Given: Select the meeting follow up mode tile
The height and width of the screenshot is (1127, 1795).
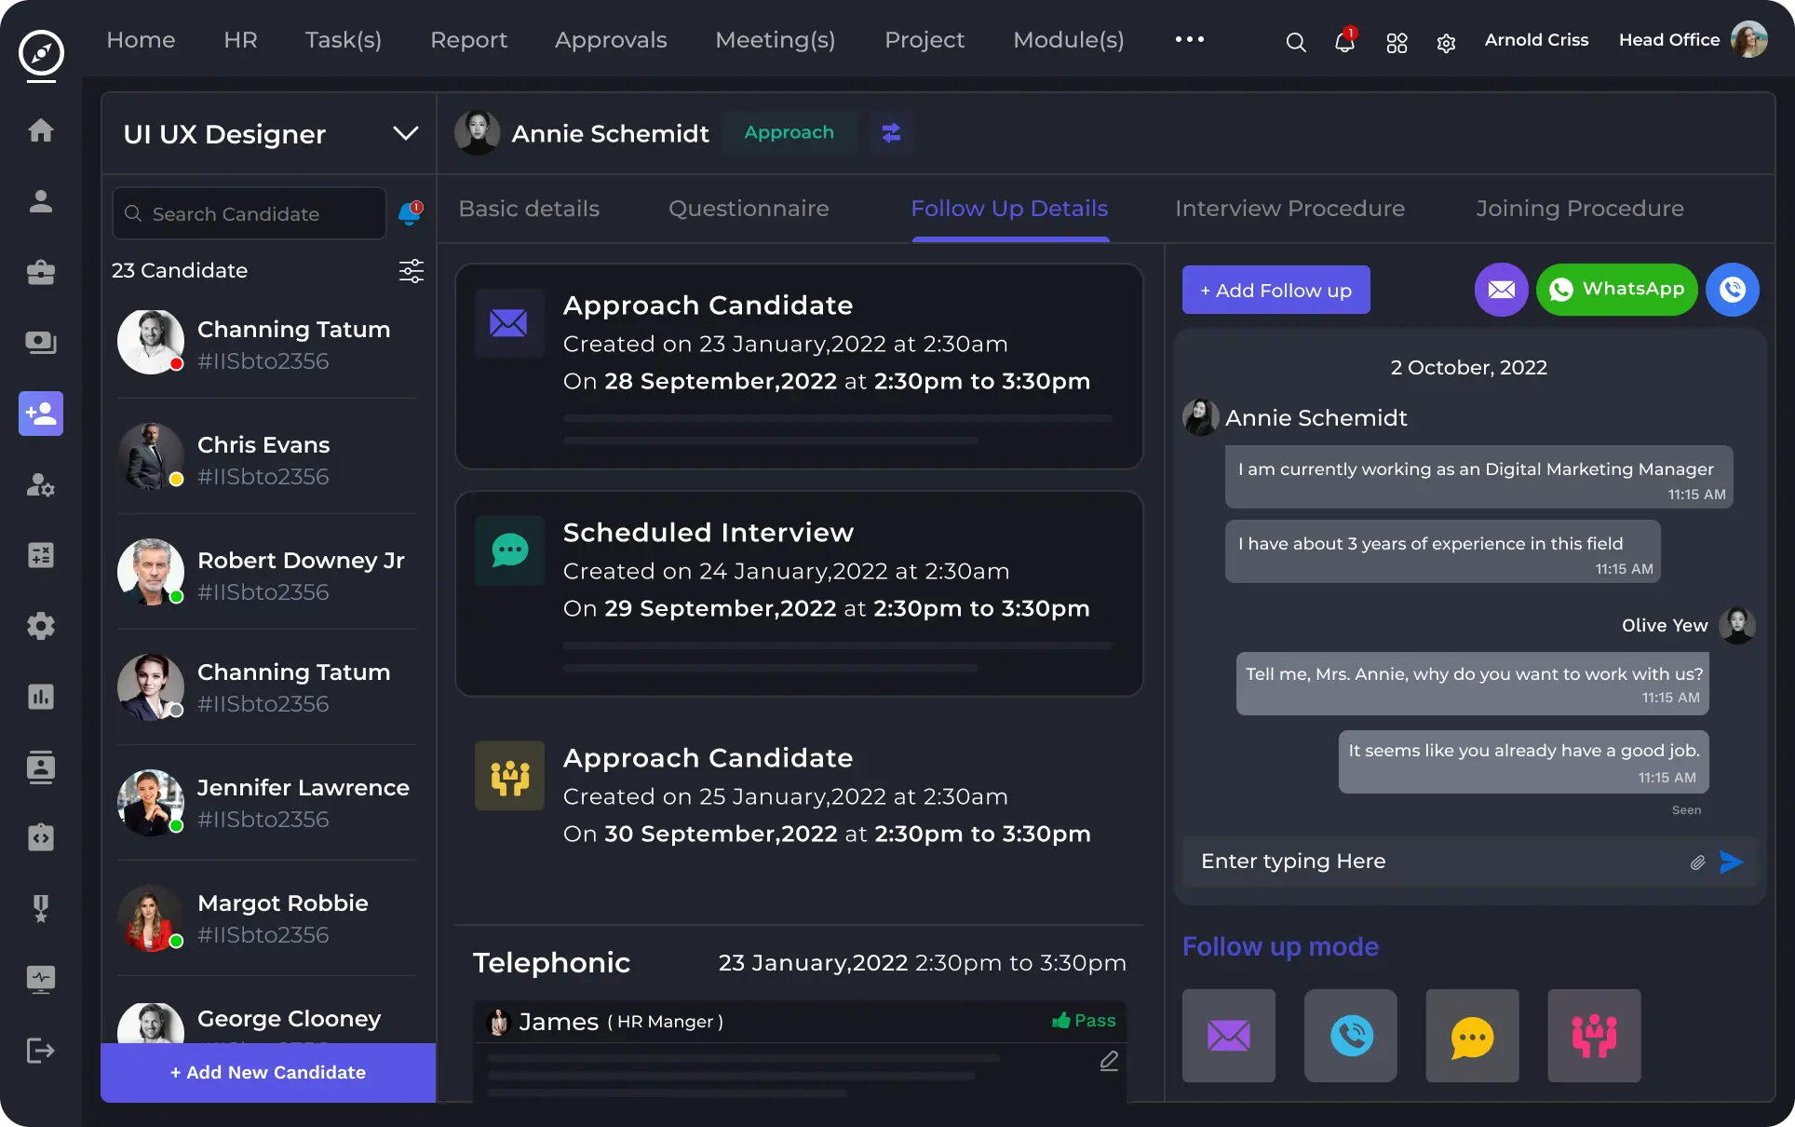Looking at the screenshot, I should 1594,1035.
